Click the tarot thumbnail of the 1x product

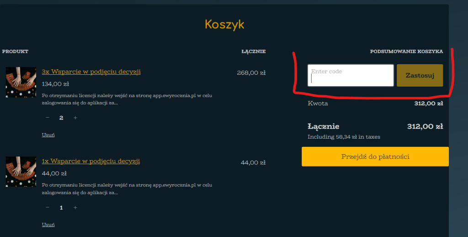pyautogui.click(x=21, y=172)
